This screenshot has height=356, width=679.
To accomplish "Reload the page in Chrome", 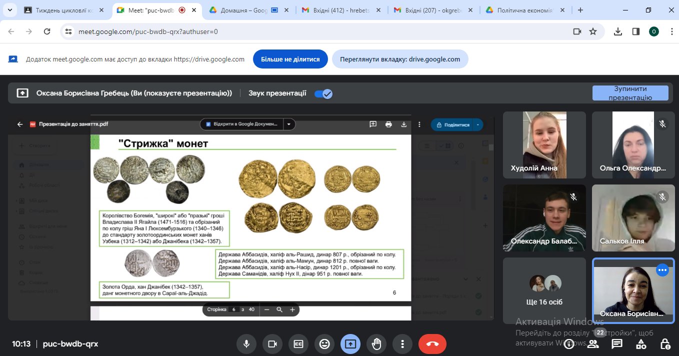I will (47, 31).
